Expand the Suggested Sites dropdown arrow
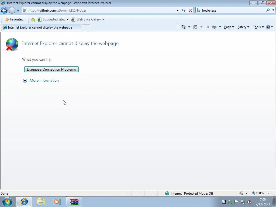 point(67,19)
